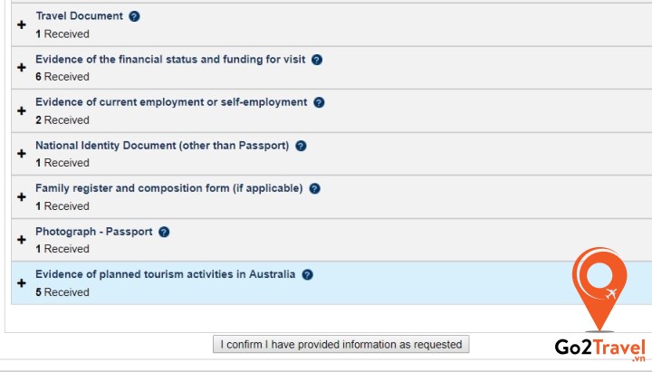
Task: Open help for Family register form
Action: pos(314,188)
